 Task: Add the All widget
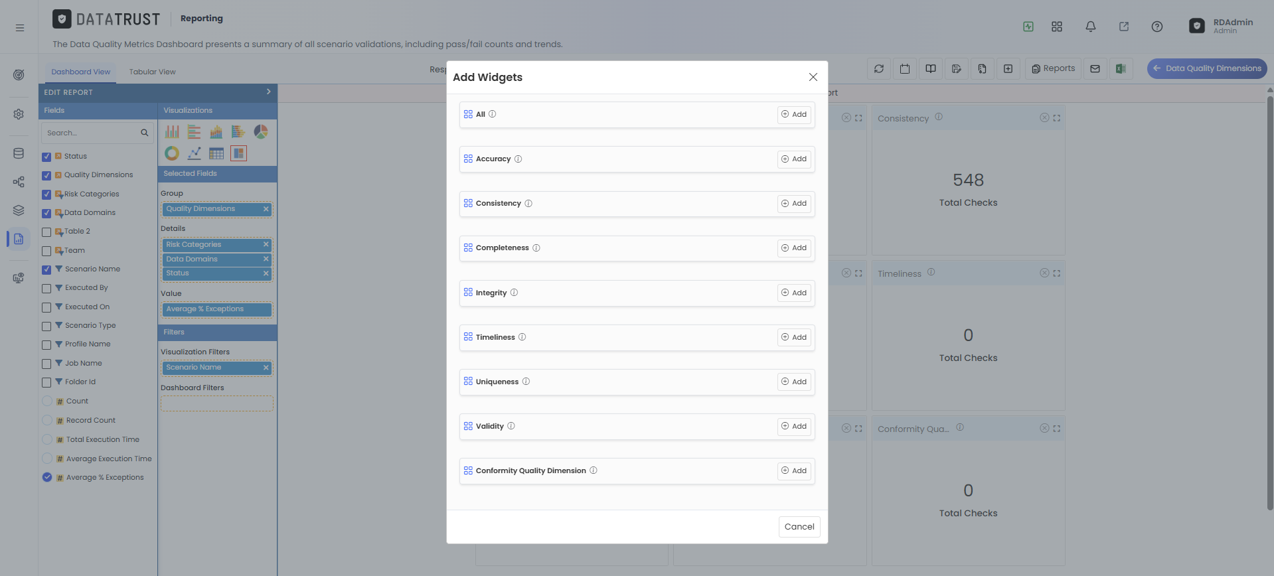click(x=794, y=115)
